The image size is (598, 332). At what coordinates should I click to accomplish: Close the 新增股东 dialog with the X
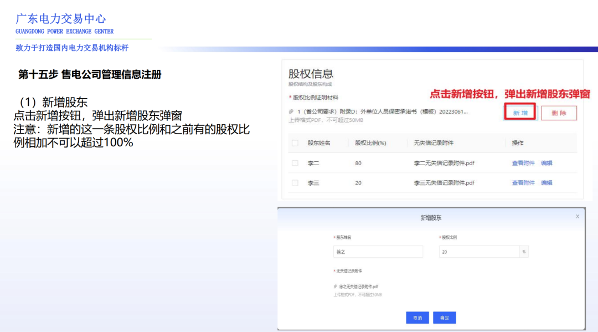[578, 216]
